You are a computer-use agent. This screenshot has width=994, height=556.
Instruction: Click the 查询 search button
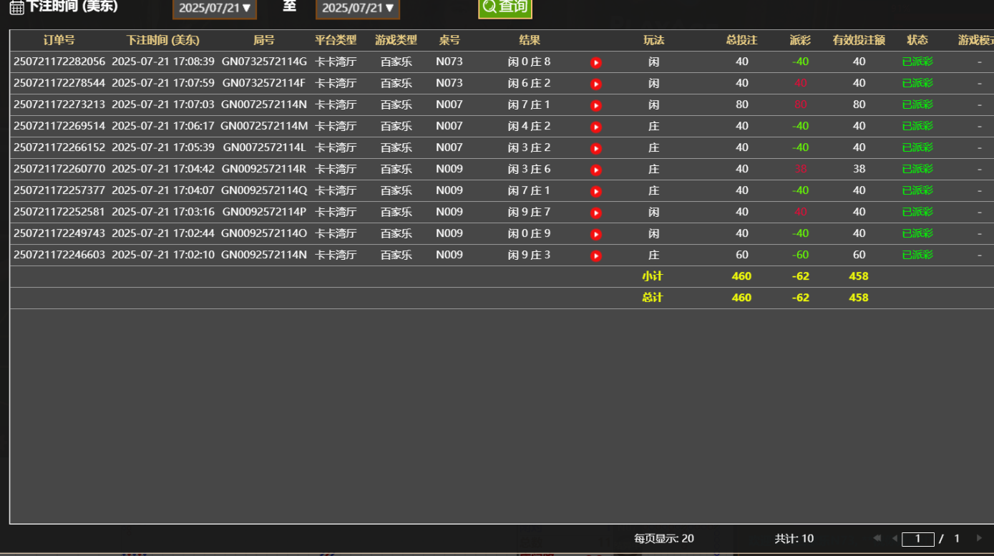point(505,9)
